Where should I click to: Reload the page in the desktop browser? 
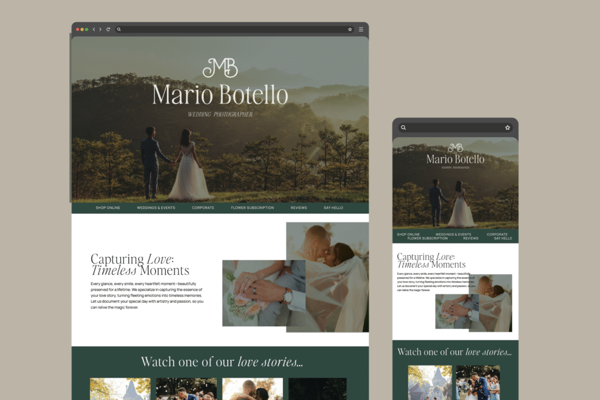click(108, 29)
